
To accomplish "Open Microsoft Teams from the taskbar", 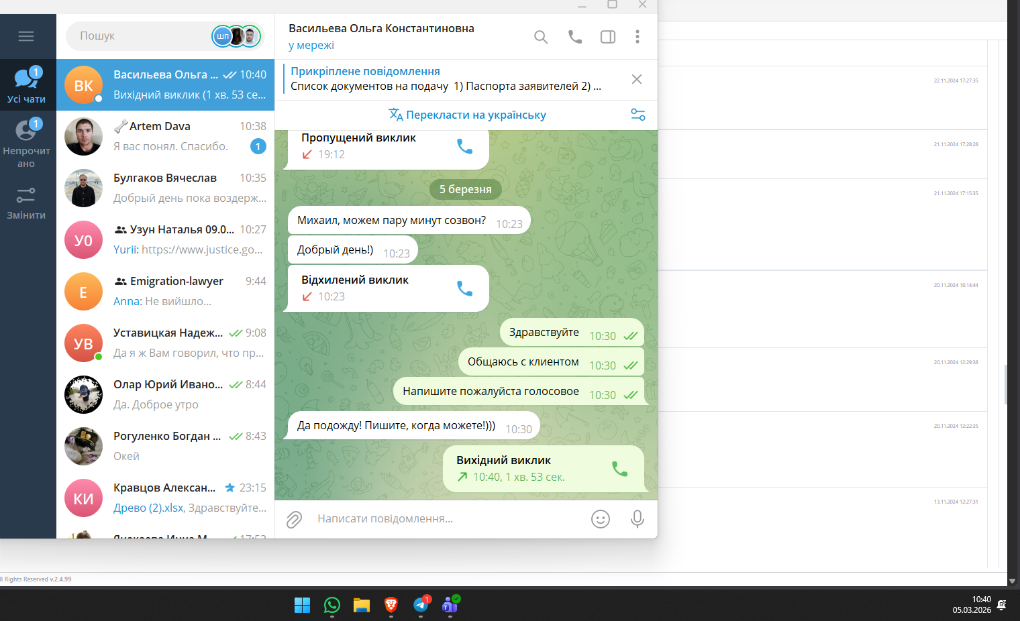I will click(450, 605).
